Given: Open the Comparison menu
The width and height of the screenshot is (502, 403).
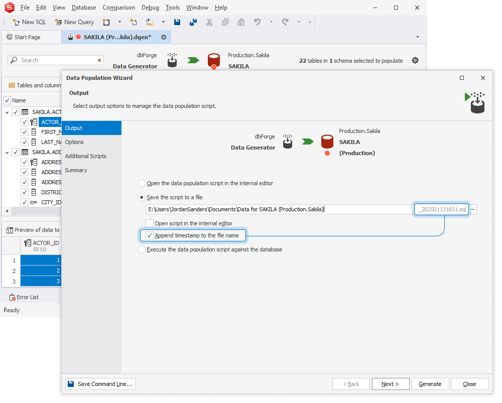Looking at the screenshot, I should 118,8.
